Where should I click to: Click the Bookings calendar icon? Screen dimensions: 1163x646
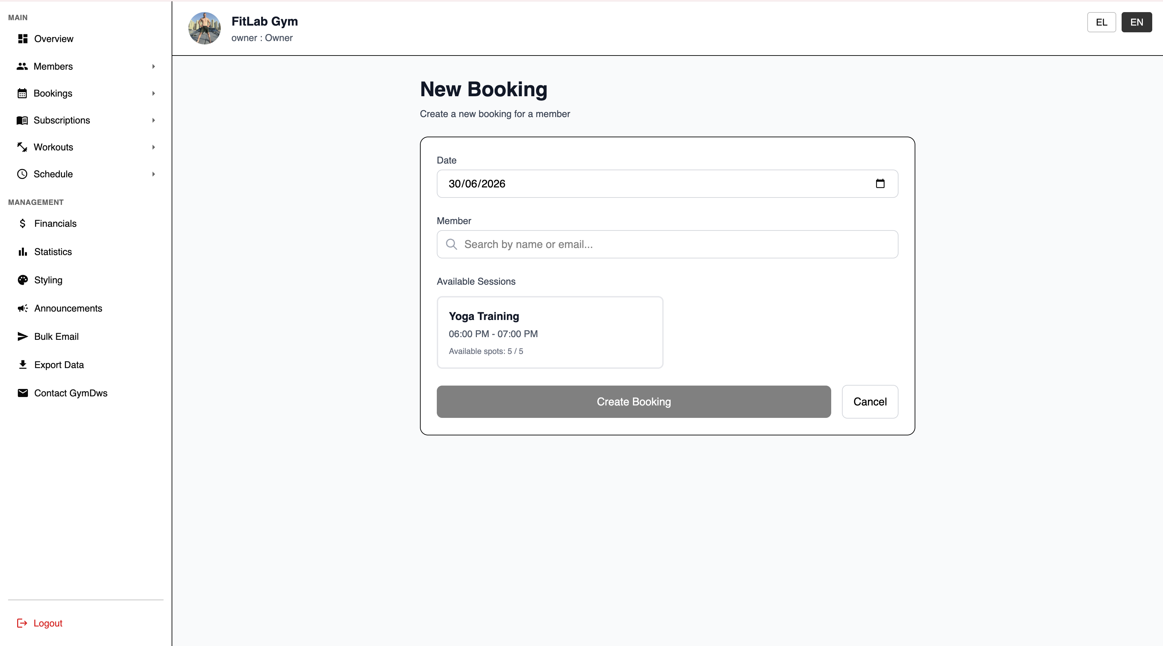22,94
